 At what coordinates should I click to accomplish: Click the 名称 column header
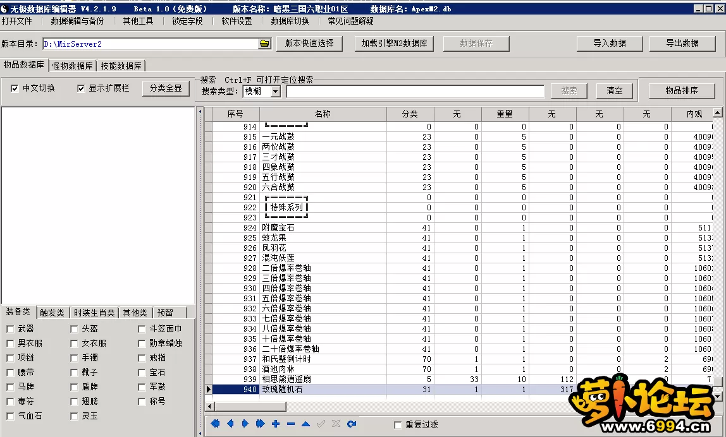[x=323, y=114]
